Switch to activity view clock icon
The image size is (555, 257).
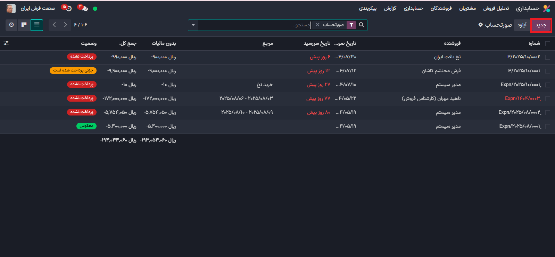[x=11, y=25]
